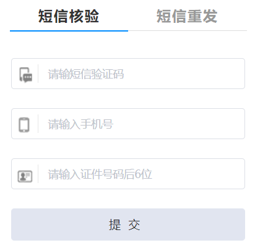This screenshot has width=255, height=248.
Task: Select the SMS verification code box
Action: click(x=128, y=74)
